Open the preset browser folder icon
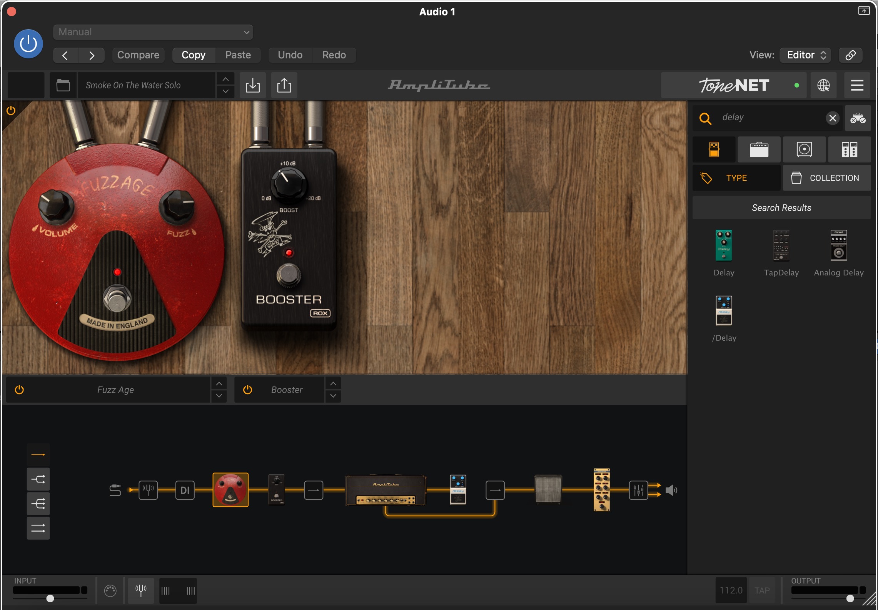 (63, 85)
